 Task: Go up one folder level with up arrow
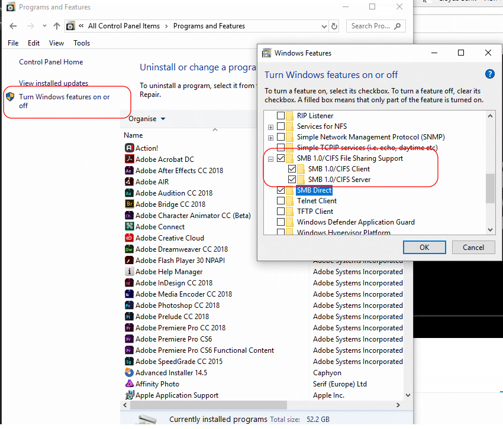[56, 26]
